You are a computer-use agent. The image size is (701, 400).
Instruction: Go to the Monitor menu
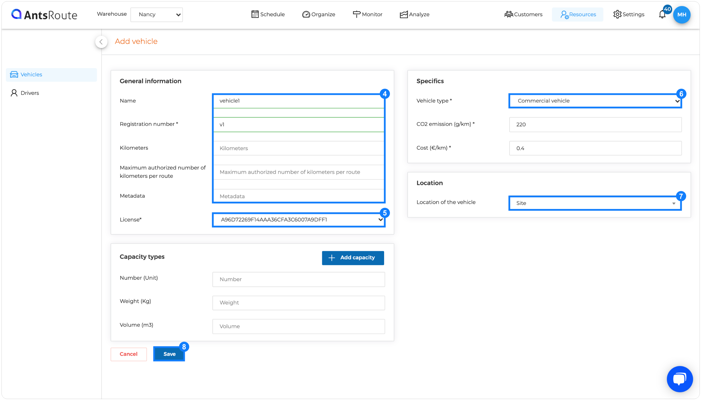[x=368, y=14]
